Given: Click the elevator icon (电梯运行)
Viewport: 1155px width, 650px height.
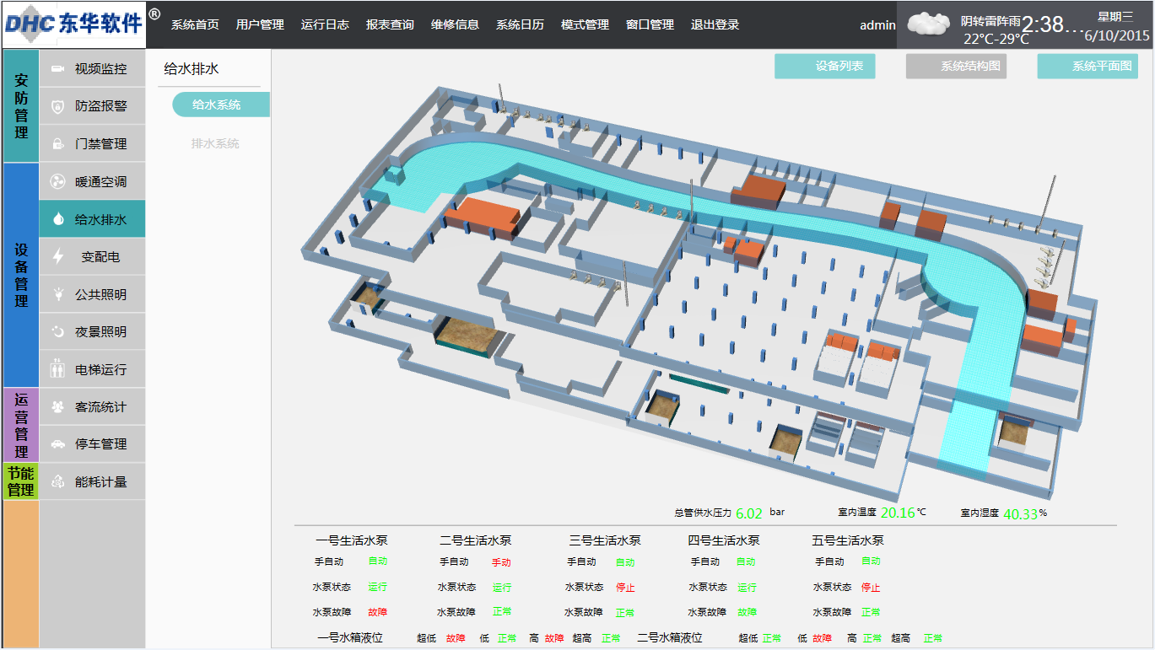Looking at the screenshot, I should [57, 369].
